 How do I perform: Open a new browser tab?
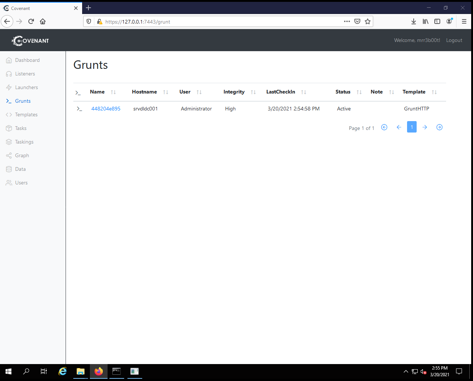click(88, 8)
